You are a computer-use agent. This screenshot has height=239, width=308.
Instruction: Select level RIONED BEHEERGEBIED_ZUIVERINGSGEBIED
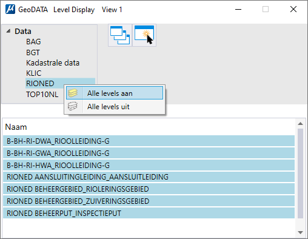coord(149,201)
